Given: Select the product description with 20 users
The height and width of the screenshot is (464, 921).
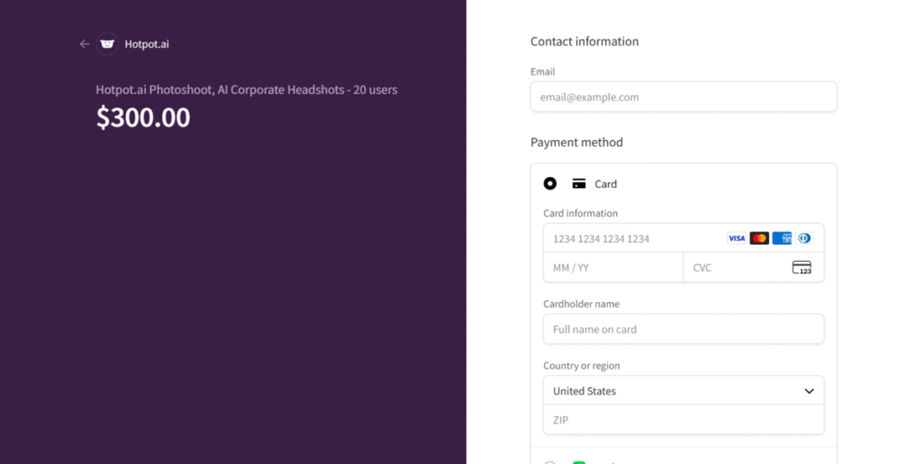Looking at the screenshot, I should click(246, 90).
